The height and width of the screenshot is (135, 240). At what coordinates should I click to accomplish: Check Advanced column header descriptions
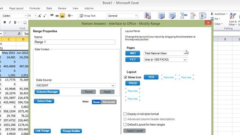pos(125,119)
